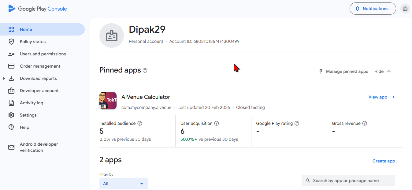This screenshot has width=412, height=190.
Task: Open the Filter by All dropdown
Action: (124, 184)
